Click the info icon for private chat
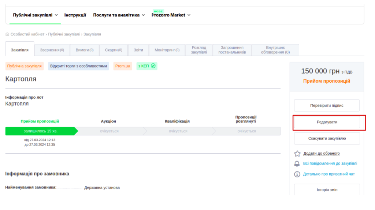This screenshot has width=375, height=210. tap(297, 174)
